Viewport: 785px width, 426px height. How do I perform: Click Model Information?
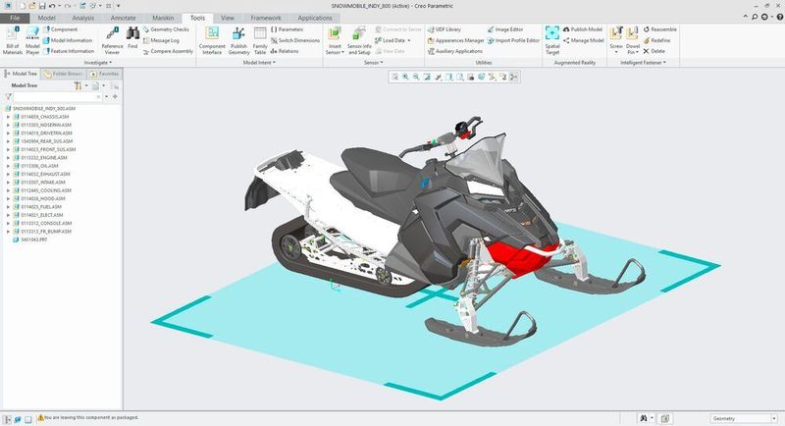click(x=68, y=40)
